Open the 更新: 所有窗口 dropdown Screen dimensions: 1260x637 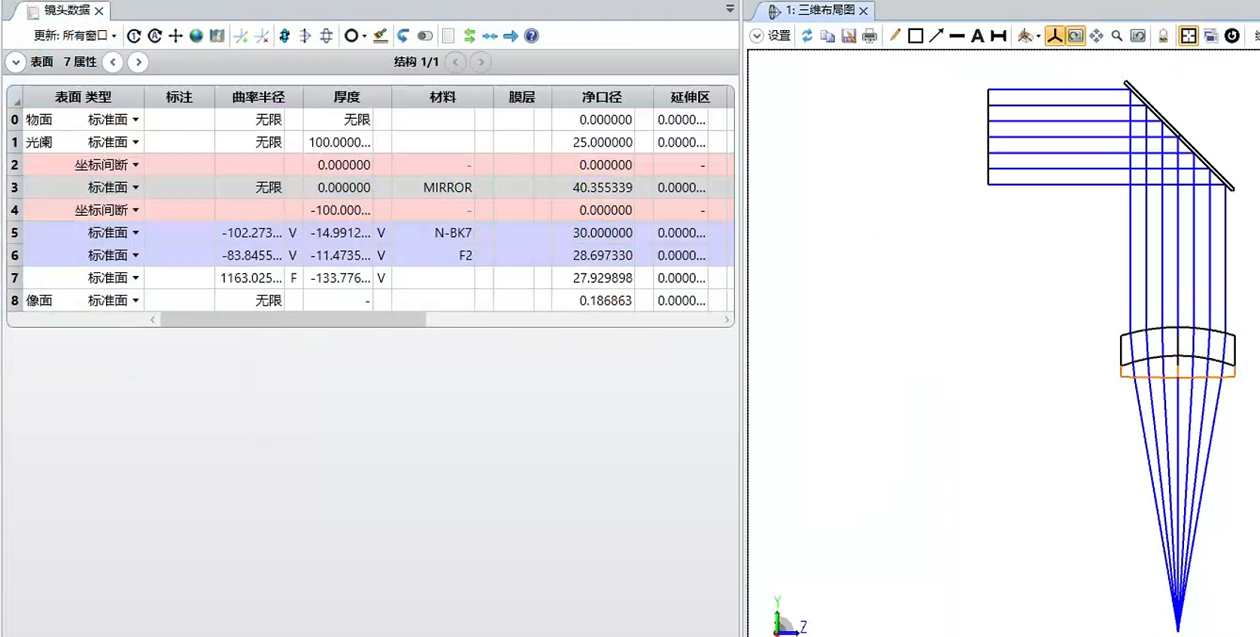75,36
